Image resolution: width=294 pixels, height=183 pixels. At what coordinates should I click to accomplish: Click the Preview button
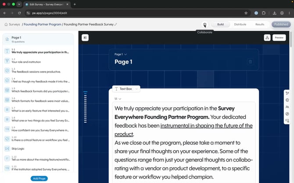(279, 38)
